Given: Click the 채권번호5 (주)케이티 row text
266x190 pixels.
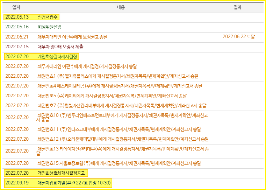Looking at the screenshot, I should (x=112, y=96).
